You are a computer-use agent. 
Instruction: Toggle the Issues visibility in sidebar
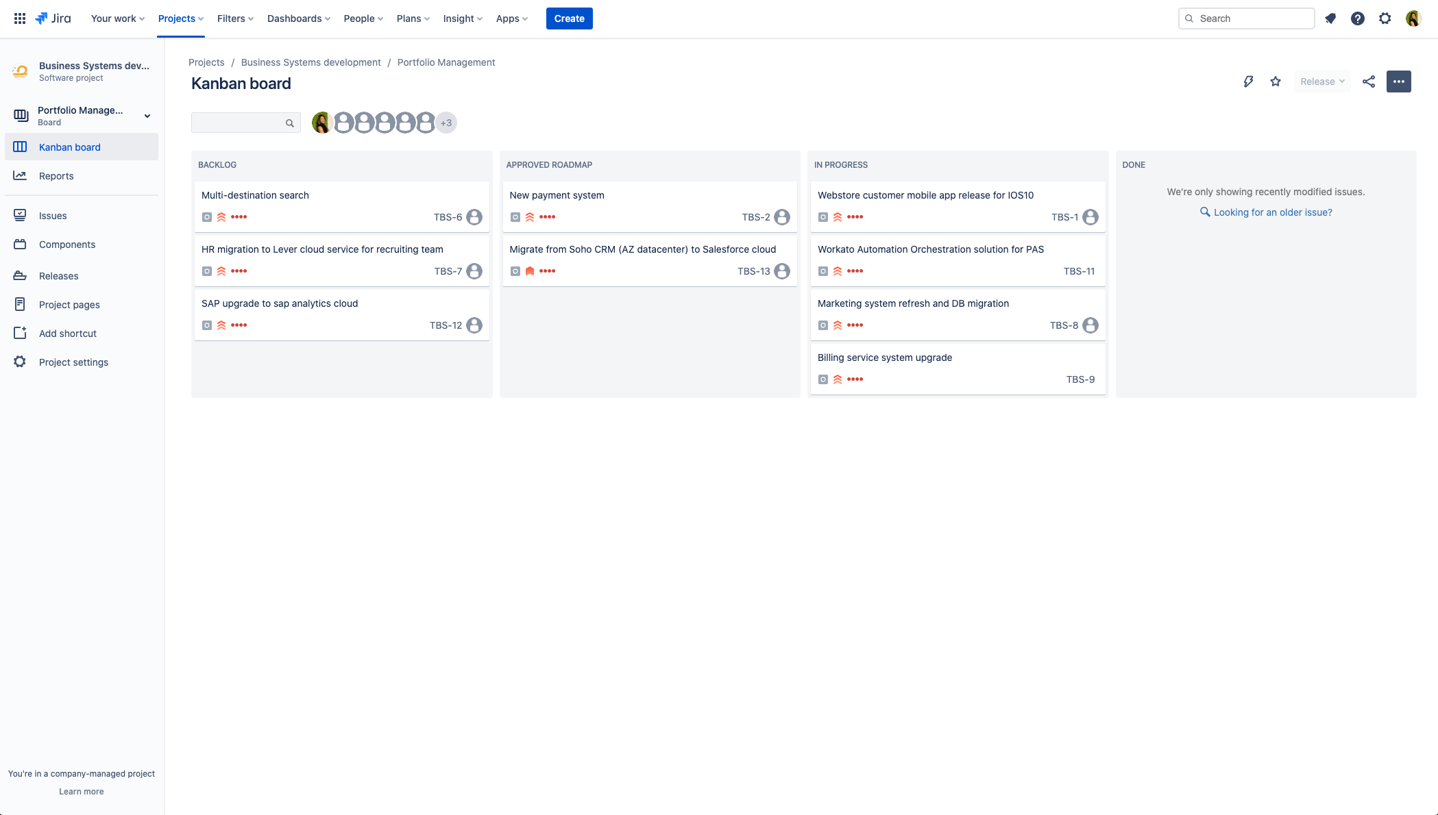[52, 215]
